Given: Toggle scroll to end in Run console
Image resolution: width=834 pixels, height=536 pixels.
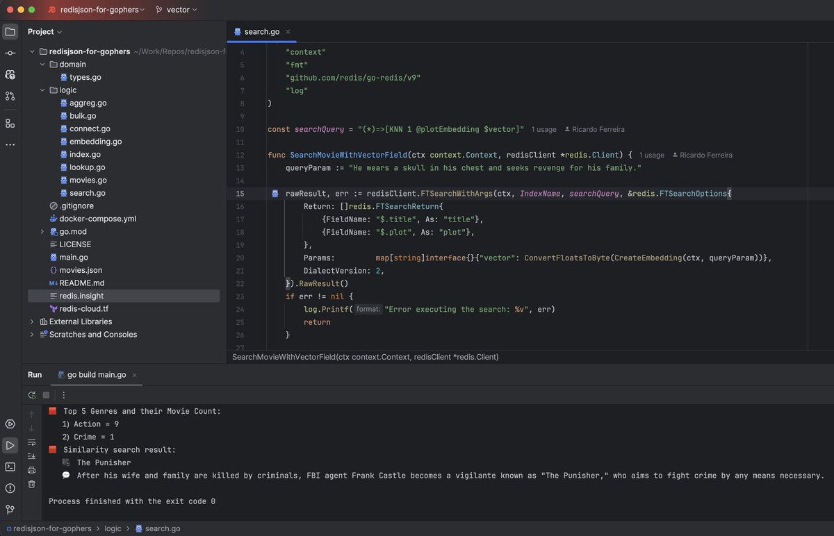Looking at the screenshot, I should click(x=32, y=456).
